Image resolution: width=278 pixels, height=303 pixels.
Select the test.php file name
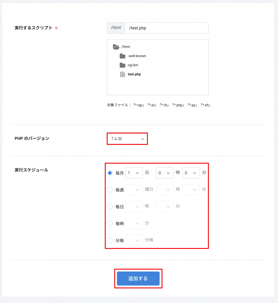pos(134,74)
